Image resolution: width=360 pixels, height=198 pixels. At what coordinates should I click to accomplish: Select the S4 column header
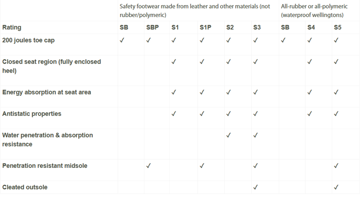(x=311, y=27)
